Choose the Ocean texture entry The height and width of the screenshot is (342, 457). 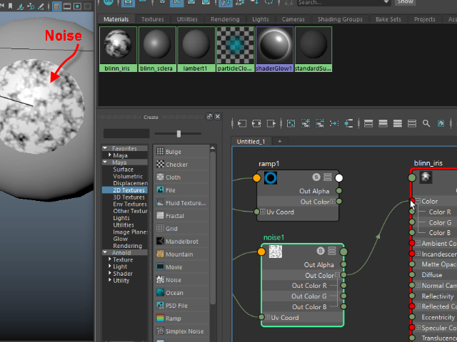tap(174, 293)
